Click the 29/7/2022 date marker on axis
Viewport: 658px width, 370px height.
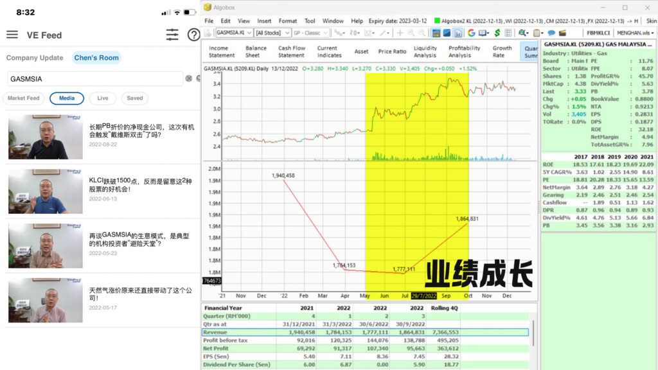(424, 295)
